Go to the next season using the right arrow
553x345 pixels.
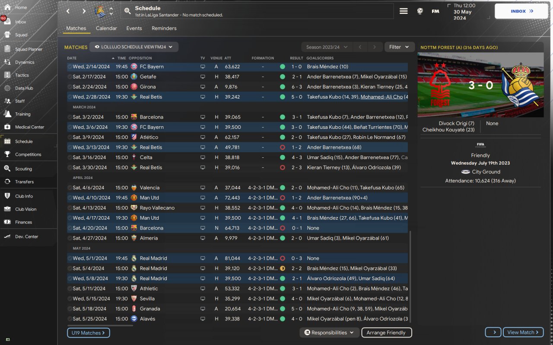375,47
